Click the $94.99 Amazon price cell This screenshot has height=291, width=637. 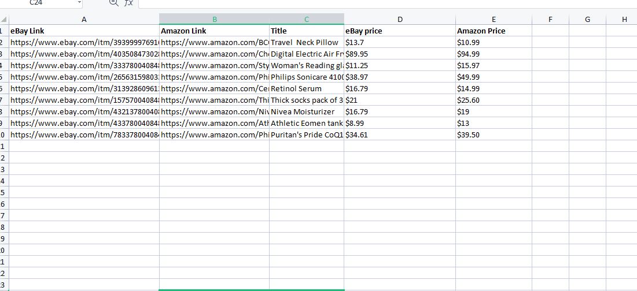click(493, 54)
